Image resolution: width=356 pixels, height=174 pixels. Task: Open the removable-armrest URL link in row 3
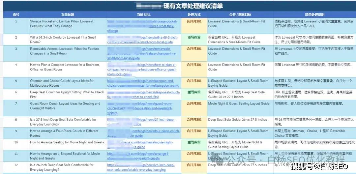[142, 53]
